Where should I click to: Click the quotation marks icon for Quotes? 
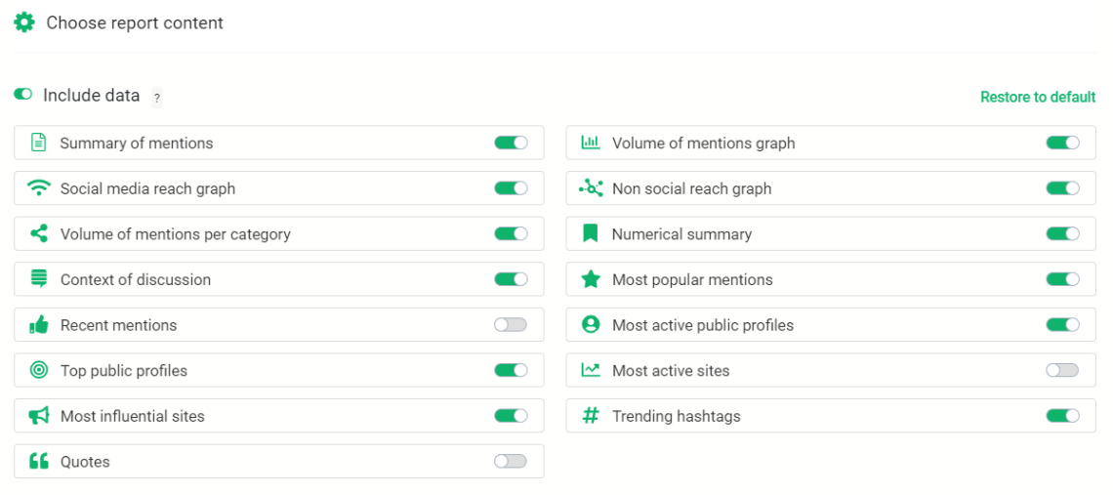(x=39, y=462)
